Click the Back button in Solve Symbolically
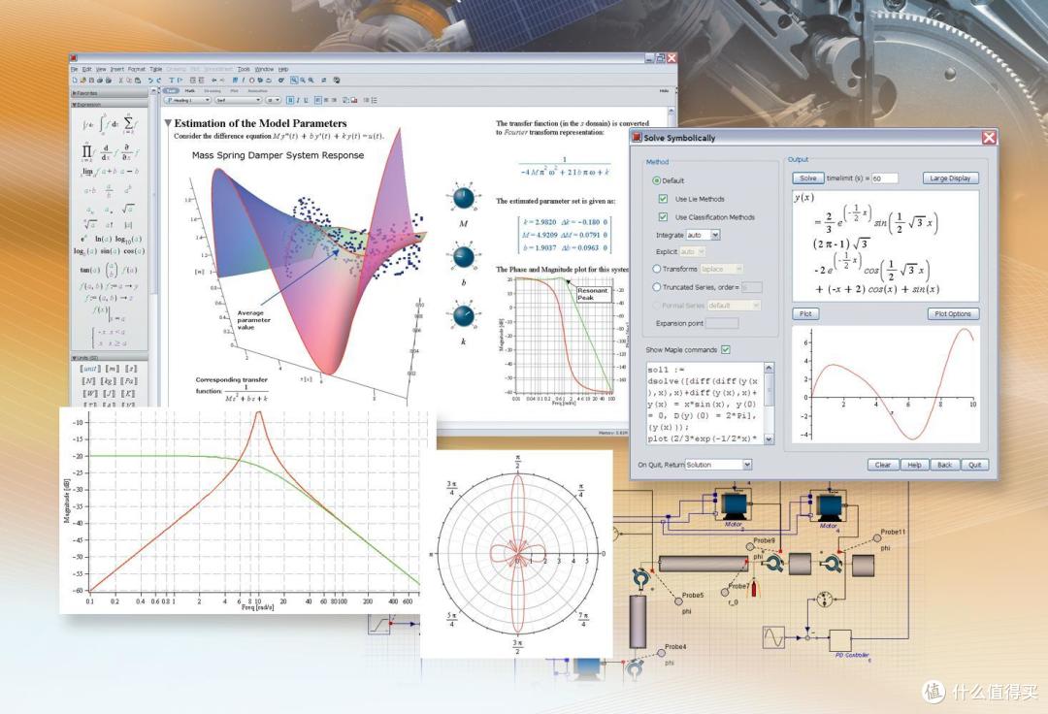This screenshot has width=1048, height=714. pos(944,465)
